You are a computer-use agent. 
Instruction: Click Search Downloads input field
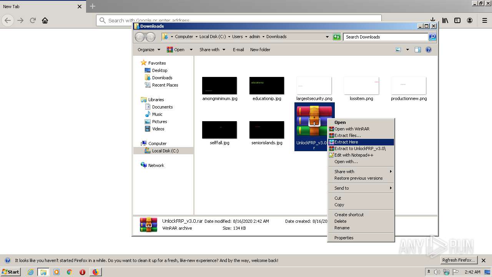[386, 37]
